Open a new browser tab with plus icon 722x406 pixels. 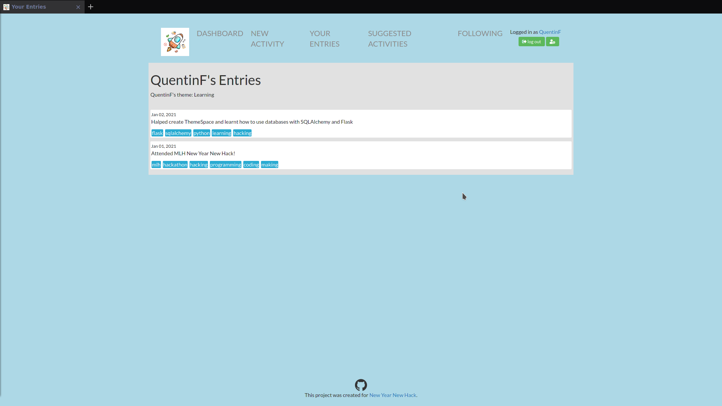(91, 7)
